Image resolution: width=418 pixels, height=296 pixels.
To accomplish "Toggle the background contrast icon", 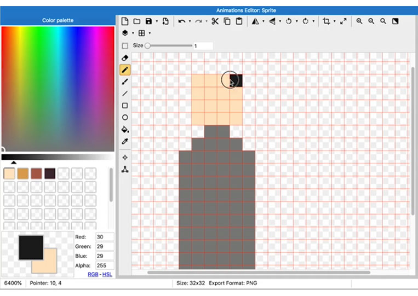I will 396,21.
